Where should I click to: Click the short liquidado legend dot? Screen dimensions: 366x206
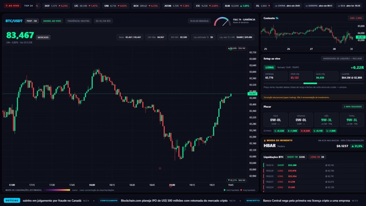[x=224, y=190]
